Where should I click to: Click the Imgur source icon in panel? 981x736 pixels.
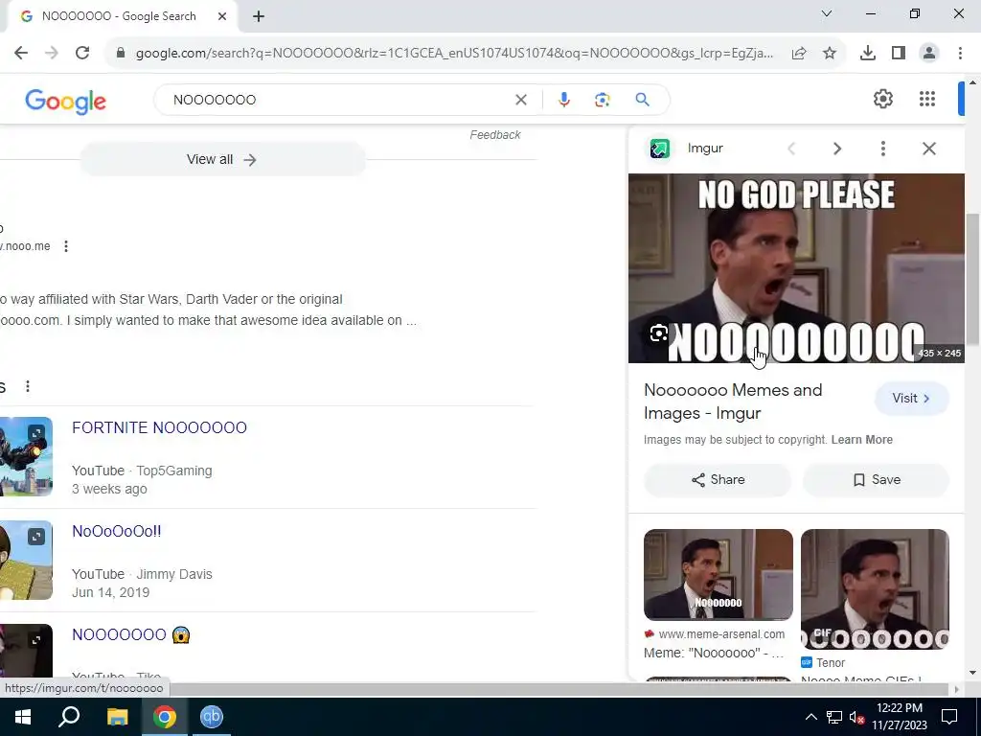(x=659, y=149)
